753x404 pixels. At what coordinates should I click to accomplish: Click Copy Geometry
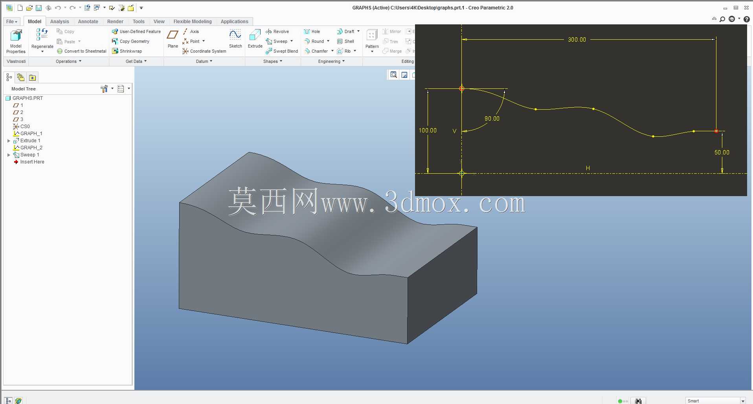coord(130,41)
